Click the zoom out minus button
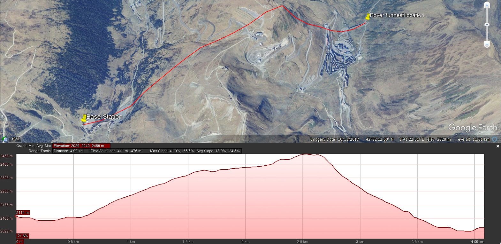This screenshot has height=244, width=501. (487, 44)
